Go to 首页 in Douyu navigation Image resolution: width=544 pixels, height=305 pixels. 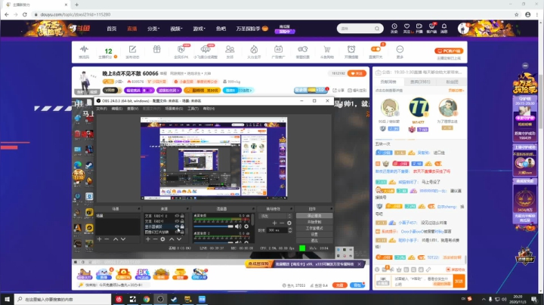pos(112,29)
